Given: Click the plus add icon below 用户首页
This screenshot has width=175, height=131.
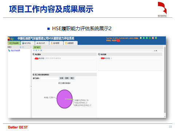Looking at the screenshot, I should click(x=34, y=50).
